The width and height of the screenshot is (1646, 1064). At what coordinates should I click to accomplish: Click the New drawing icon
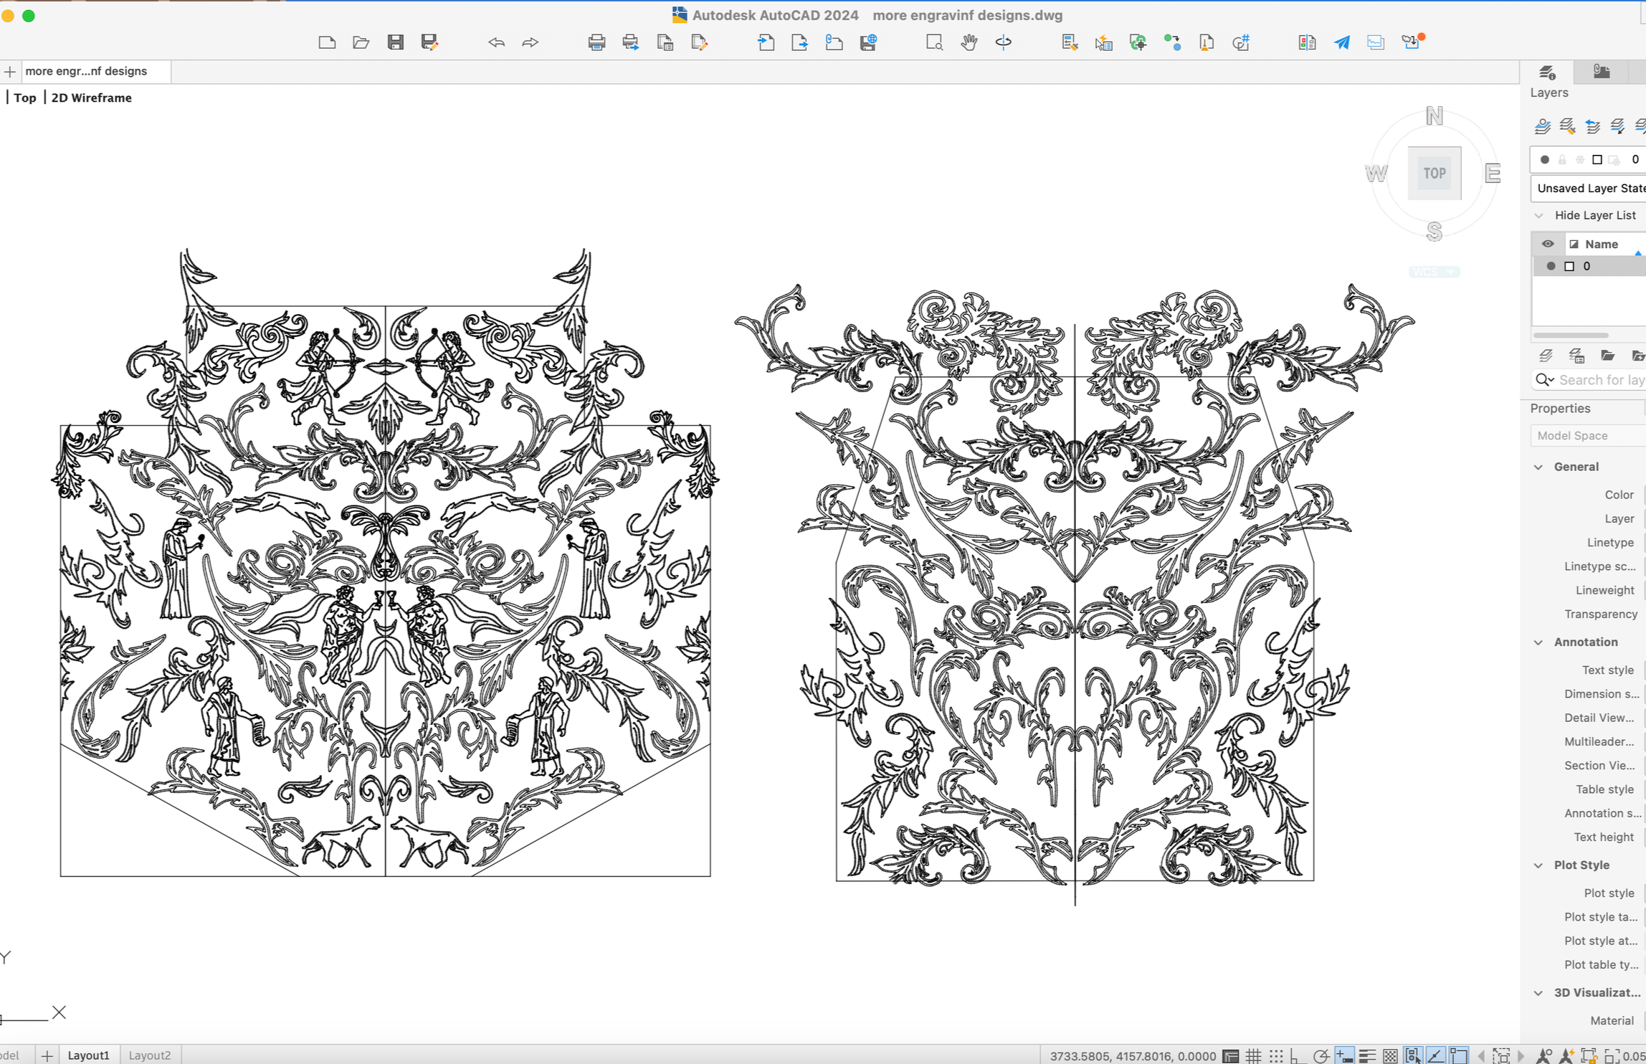327,42
